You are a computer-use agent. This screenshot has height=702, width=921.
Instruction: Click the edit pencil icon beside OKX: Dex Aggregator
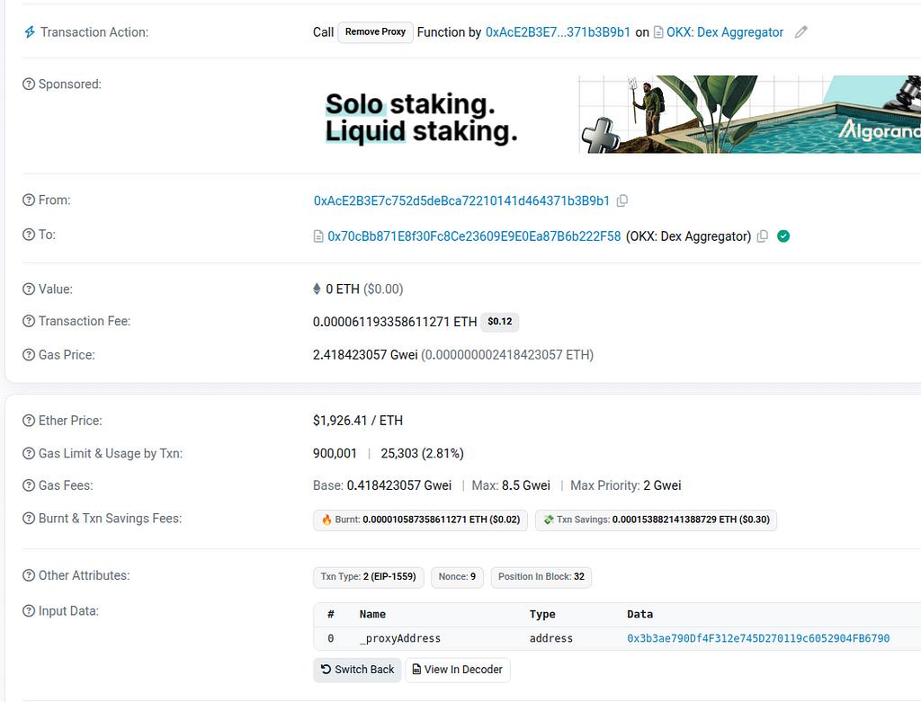coord(801,32)
